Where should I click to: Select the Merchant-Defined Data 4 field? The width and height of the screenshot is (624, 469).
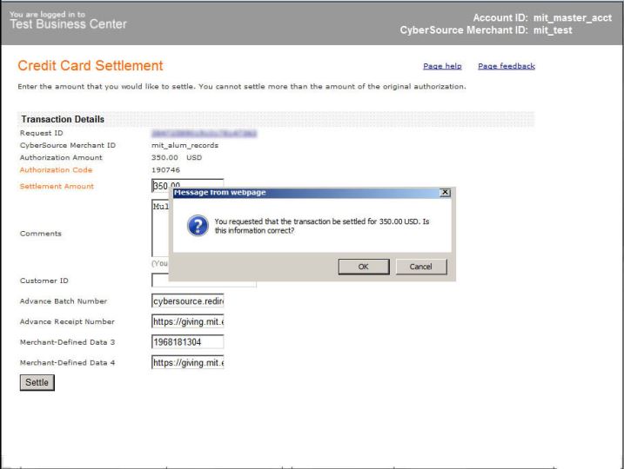(188, 362)
